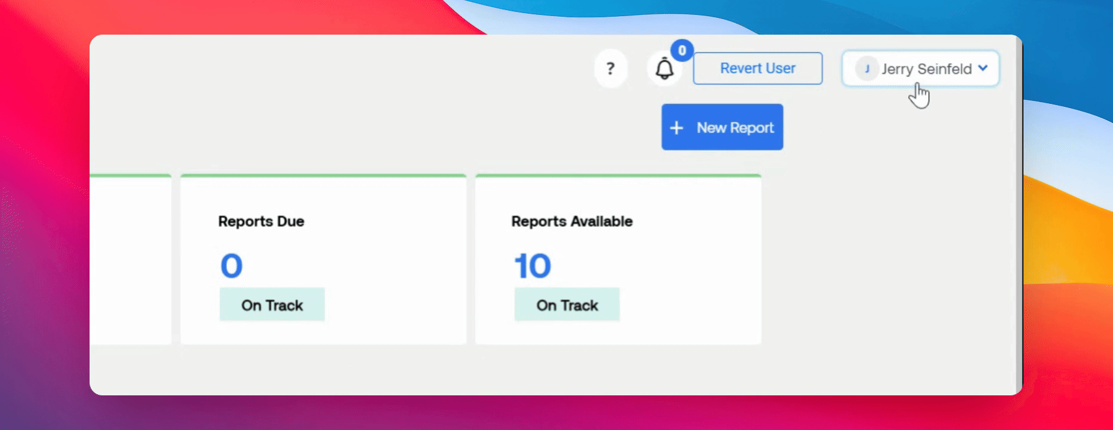Click the Revert User button

coord(758,69)
